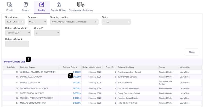This screenshot has width=204, height=107.
Task: Open Discrepancy Monitoring tab label
Action: (81, 10)
